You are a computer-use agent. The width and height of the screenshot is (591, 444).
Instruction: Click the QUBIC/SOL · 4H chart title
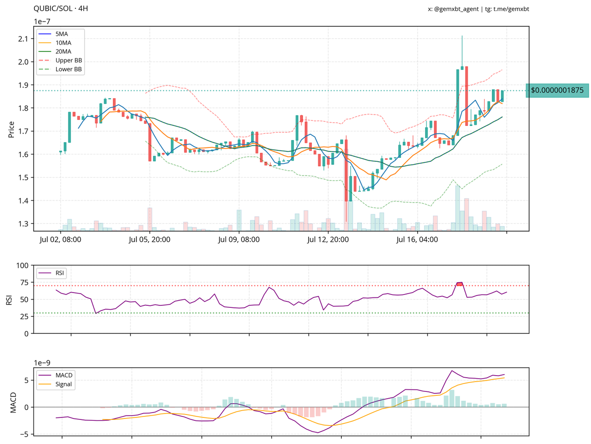pos(61,9)
